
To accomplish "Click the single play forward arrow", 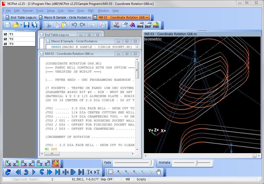I will 34,172.
